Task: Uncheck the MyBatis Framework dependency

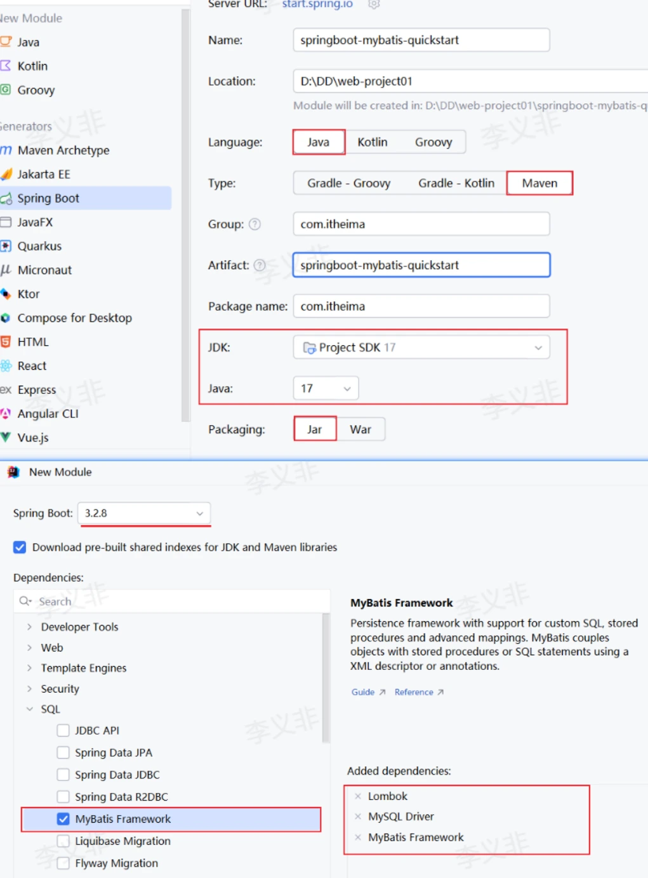Action: tap(63, 819)
